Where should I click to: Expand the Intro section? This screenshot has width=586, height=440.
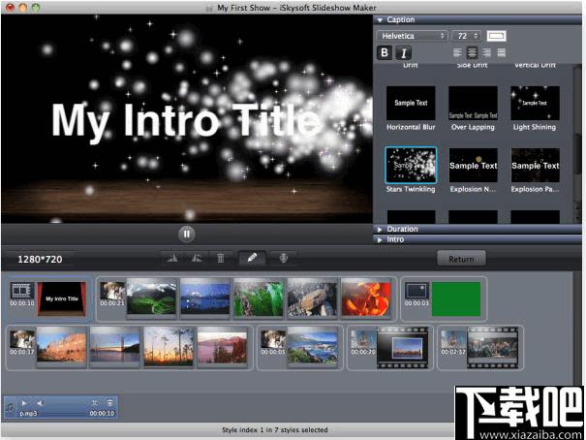point(380,239)
